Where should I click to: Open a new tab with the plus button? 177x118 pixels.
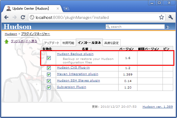point(66,9)
